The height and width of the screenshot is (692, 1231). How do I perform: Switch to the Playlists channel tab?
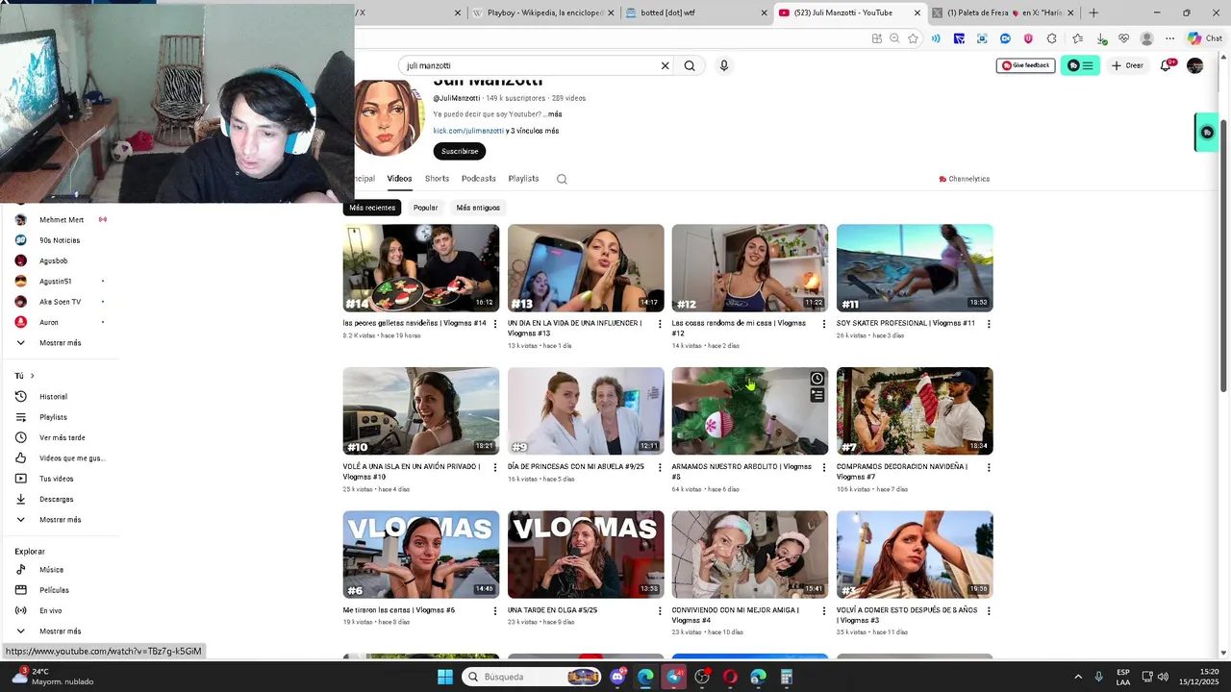(x=523, y=179)
